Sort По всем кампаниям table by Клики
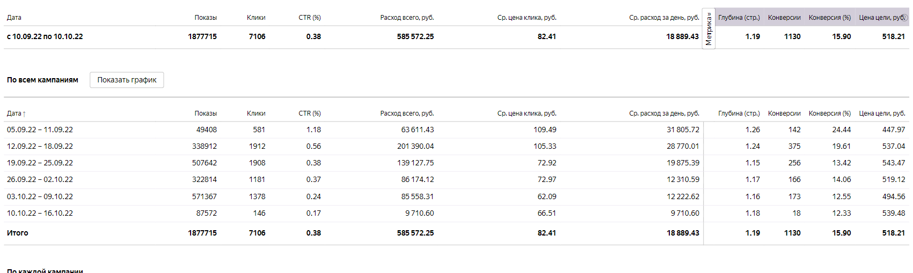Viewport: 913px width, 273px height. click(256, 113)
